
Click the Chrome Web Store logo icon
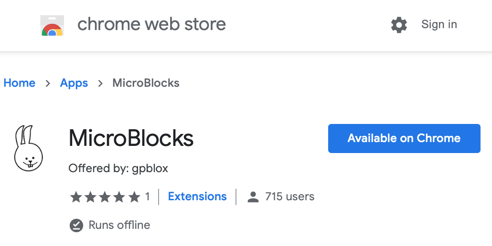coord(52,25)
